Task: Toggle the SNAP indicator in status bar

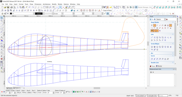Action: [x=128, y=95]
